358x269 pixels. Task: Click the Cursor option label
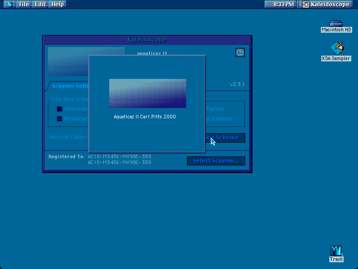[x=216, y=109]
